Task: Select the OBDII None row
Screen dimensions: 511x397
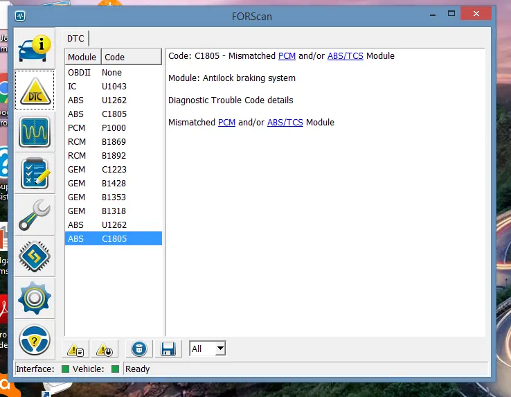Action: click(x=114, y=73)
